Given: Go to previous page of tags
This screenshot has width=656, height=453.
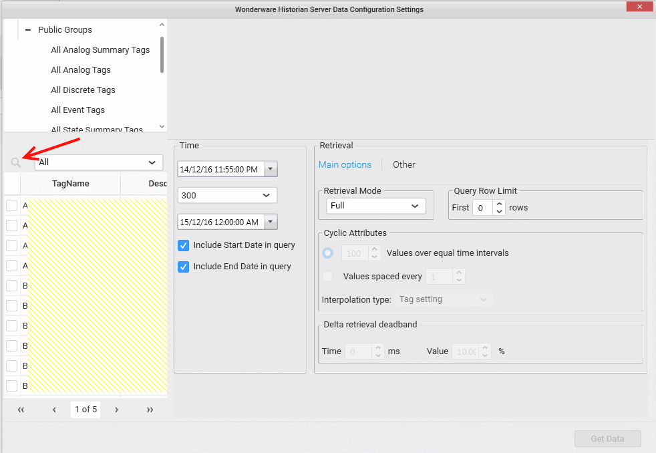Looking at the screenshot, I should tap(54, 410).
